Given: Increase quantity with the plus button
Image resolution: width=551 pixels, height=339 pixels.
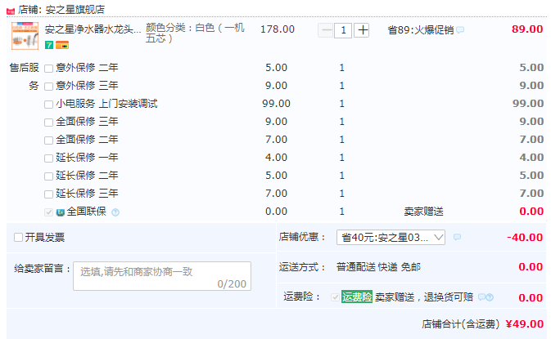Looking at the screenshot, I should point(363,30).
